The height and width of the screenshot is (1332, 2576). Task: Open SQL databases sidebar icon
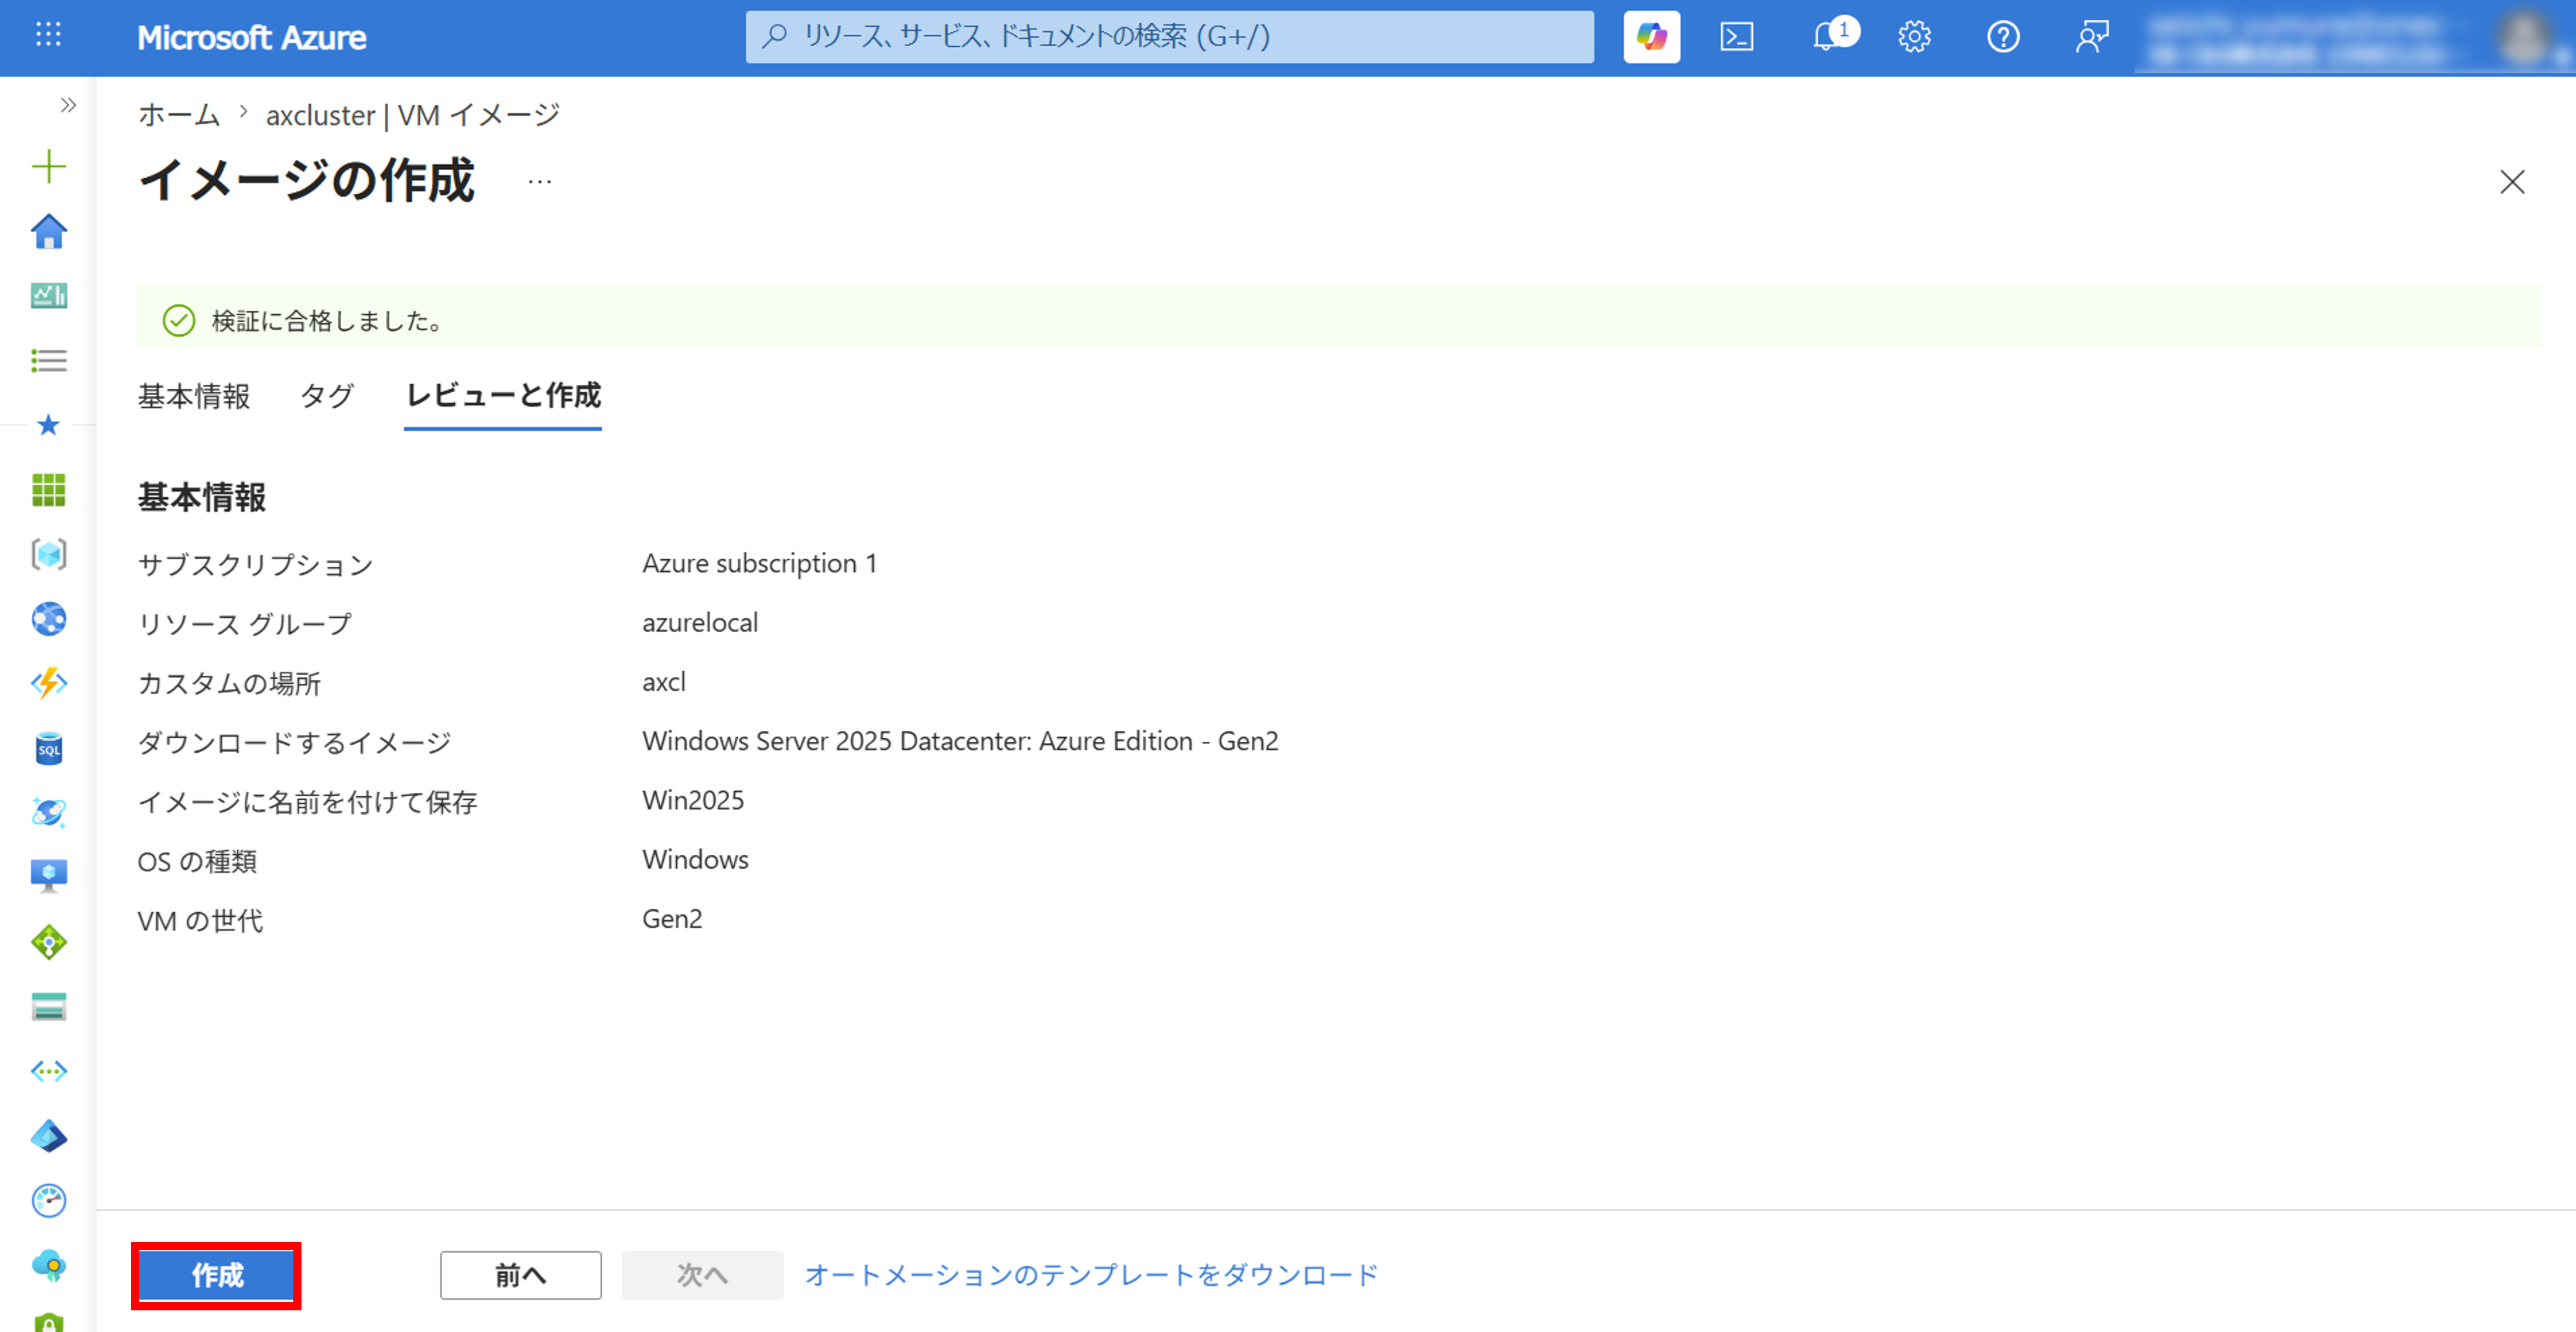click(48, 748)
